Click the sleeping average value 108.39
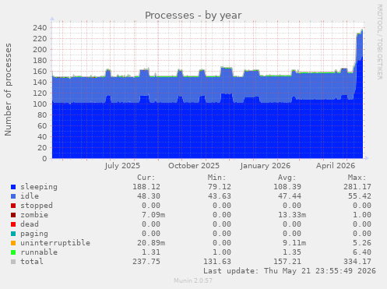 pos(287,187)
